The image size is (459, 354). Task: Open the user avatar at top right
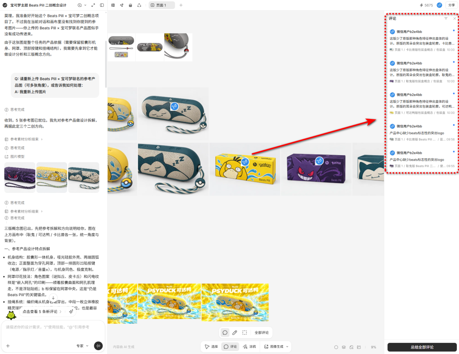439,5
